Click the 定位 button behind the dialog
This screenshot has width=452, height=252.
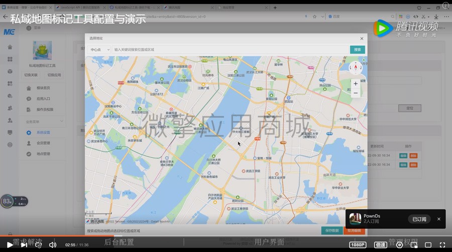[x=410, y=108]
